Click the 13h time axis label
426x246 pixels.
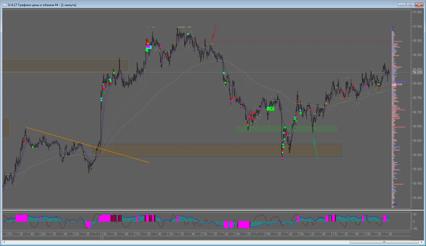(204, 234)
